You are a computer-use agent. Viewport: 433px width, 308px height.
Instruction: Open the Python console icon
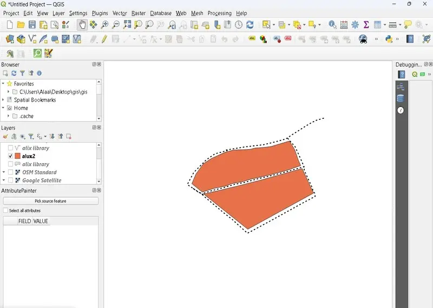(x=389, y=39)
